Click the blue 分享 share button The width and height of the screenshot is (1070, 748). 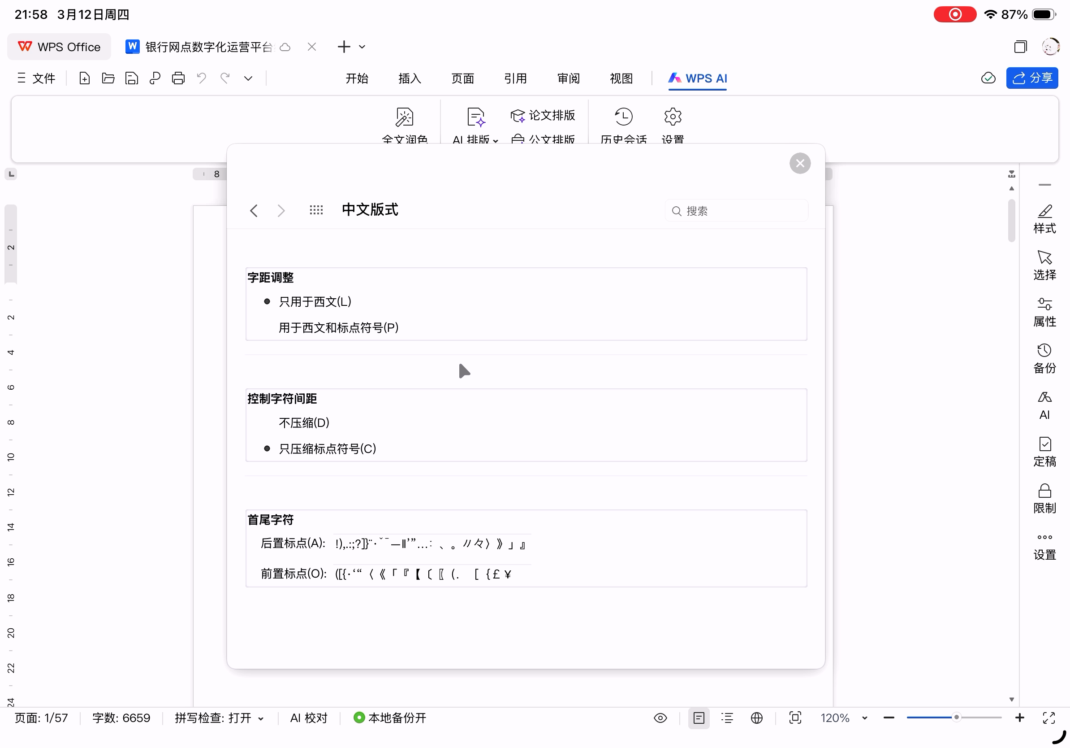click(1031, 78)
